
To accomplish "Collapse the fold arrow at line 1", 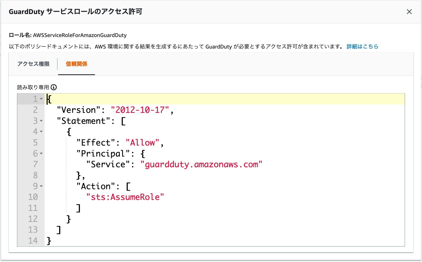I will pyautogui.click(x=41, y=99).
